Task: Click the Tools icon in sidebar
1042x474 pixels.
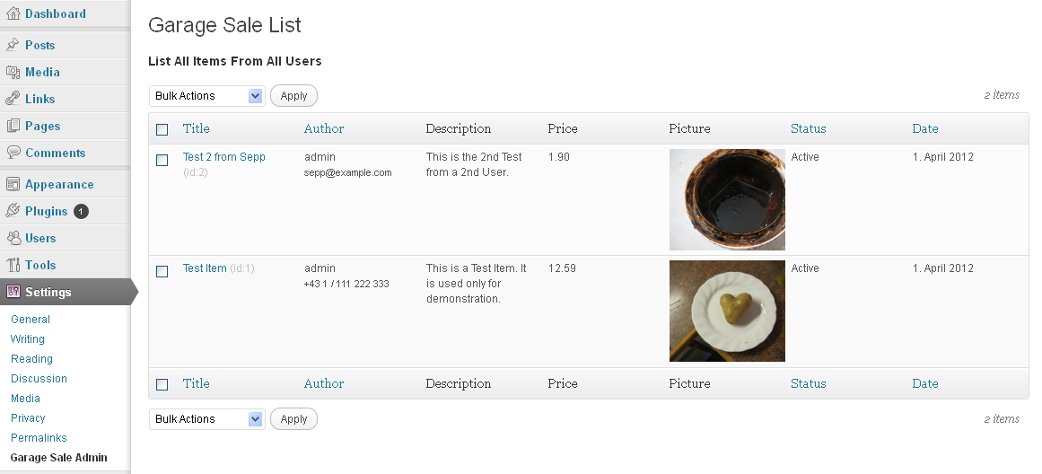Action: tap(13, 265)
